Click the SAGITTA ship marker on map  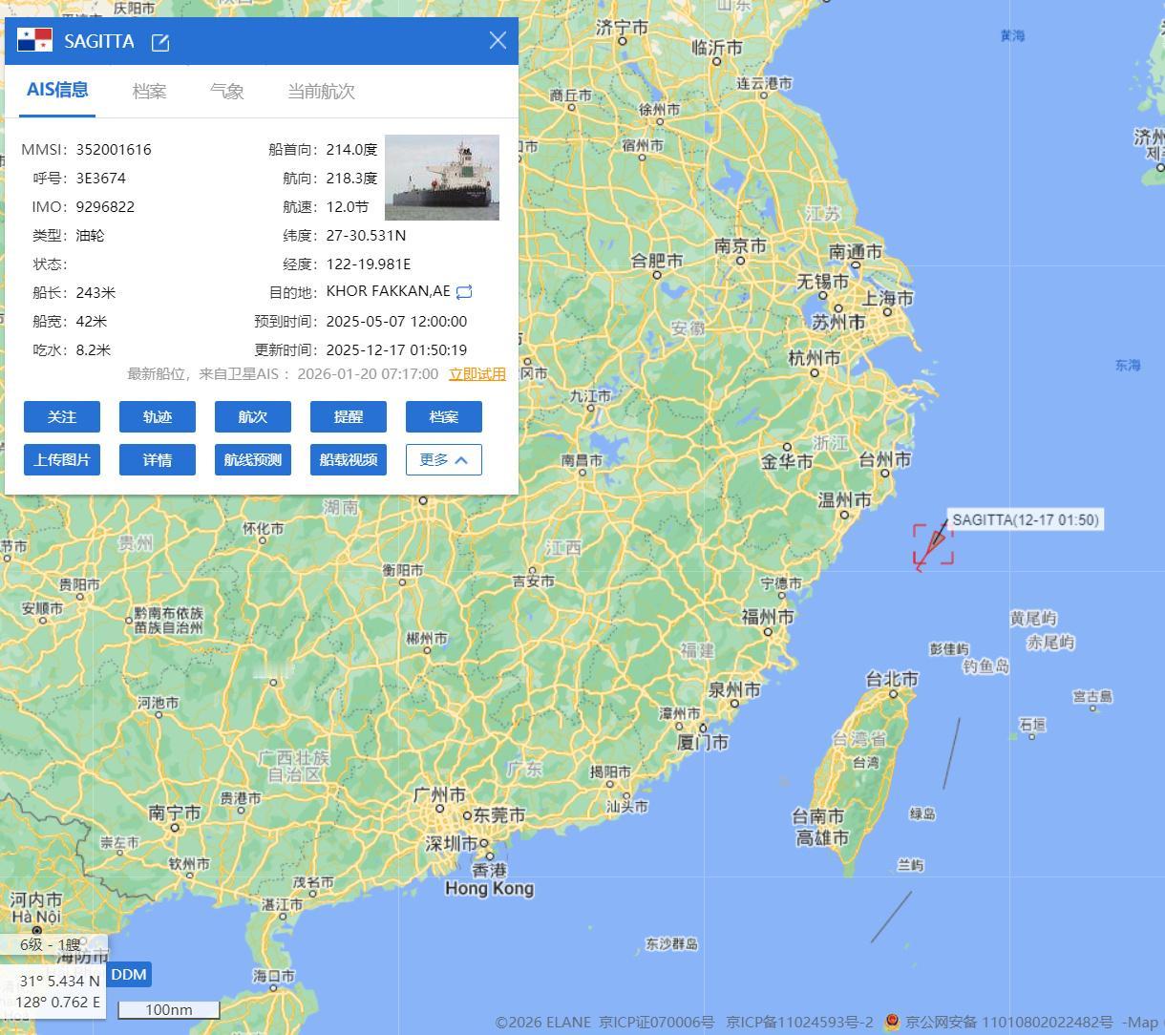coord(933,544)
